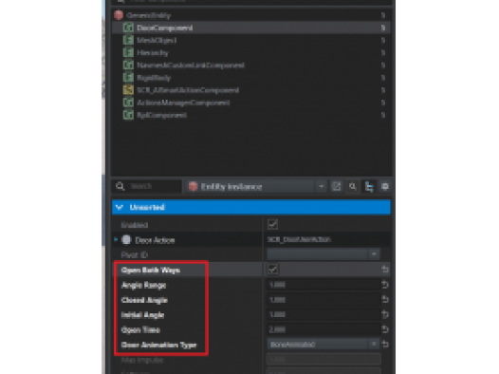Screen dimensions: 499x374
Task: Click the green RigidBody icon
Action: 128,77
